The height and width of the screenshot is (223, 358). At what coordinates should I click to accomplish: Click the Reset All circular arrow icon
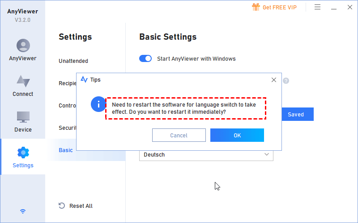tap(62, 206)
